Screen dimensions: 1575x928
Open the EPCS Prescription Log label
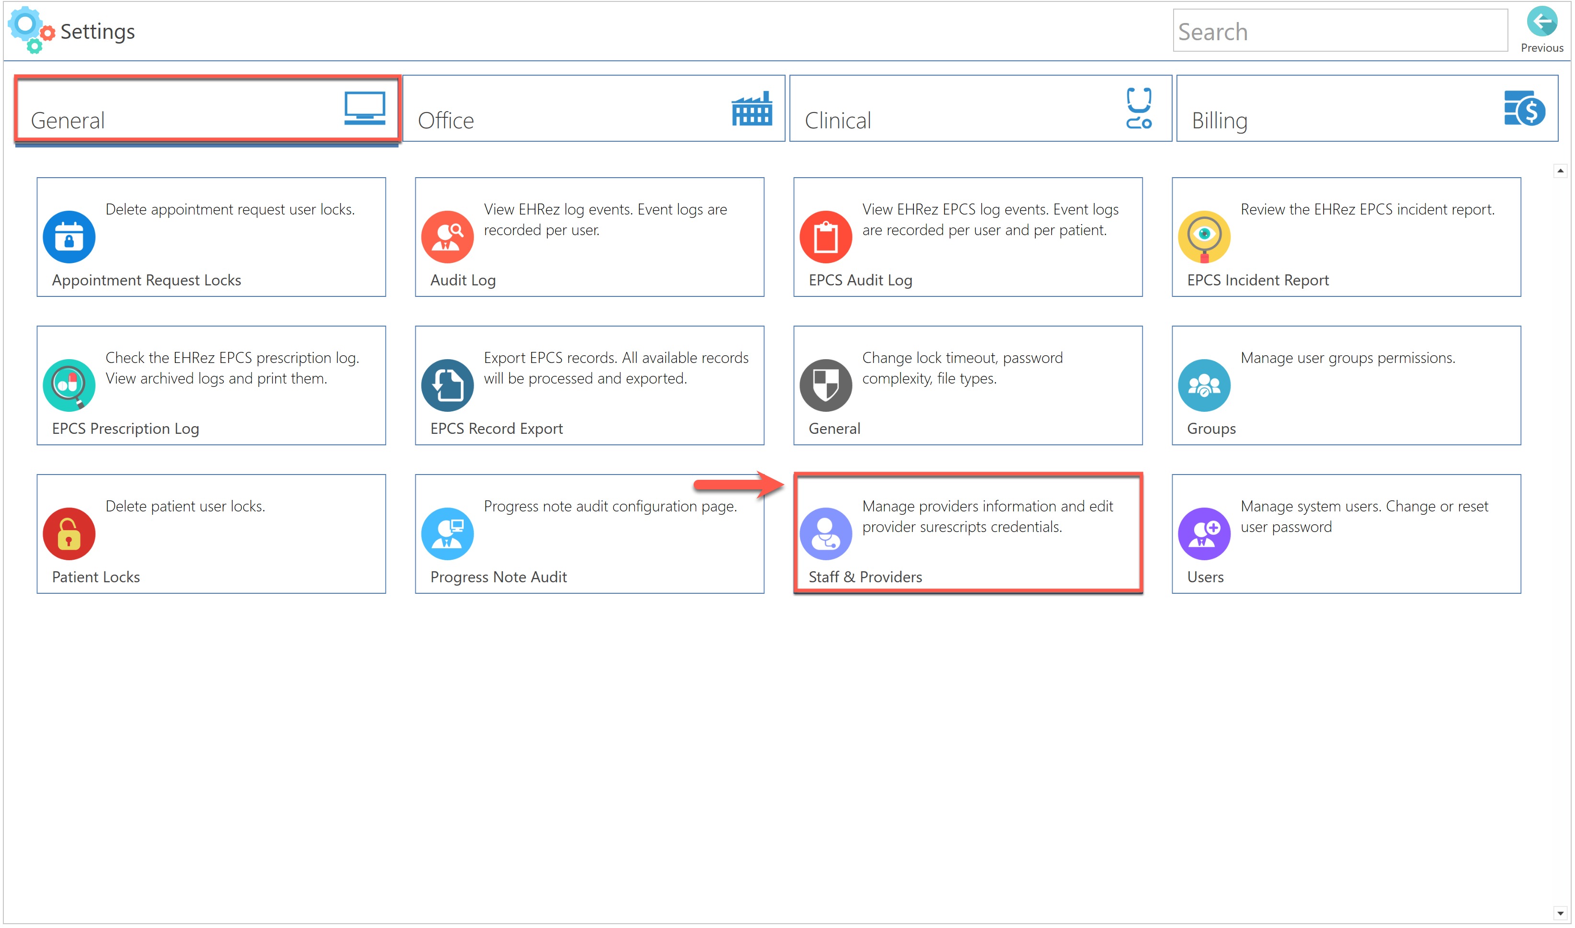(125, 429)
